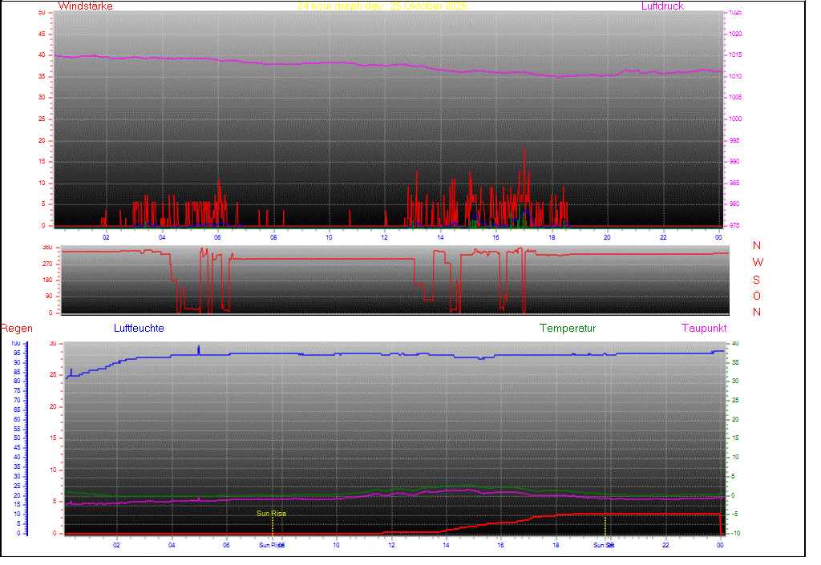Click the 50 value on Windstärke axis
Screen dimensions: 821x565
pos(42,13)
